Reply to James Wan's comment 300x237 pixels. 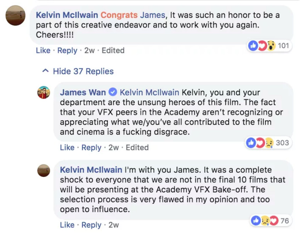pos(92,148)
